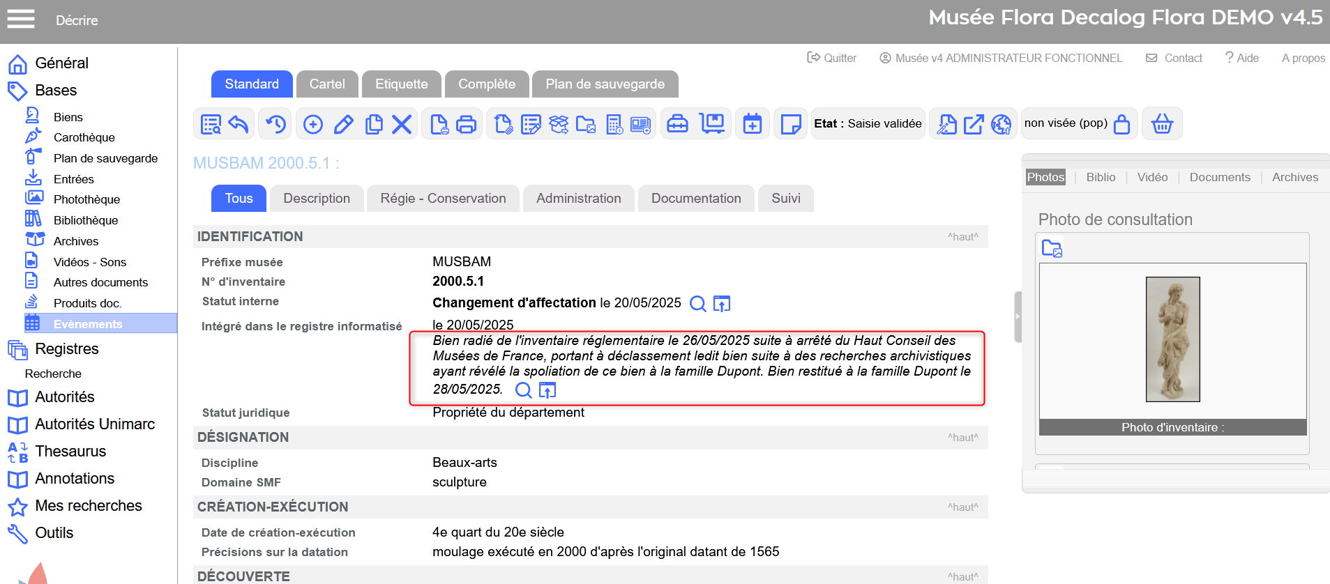The height and width of the screenshot is (584, 1330).
Task: Add record to basket with basket icon
Action: tap(1162, 124)
